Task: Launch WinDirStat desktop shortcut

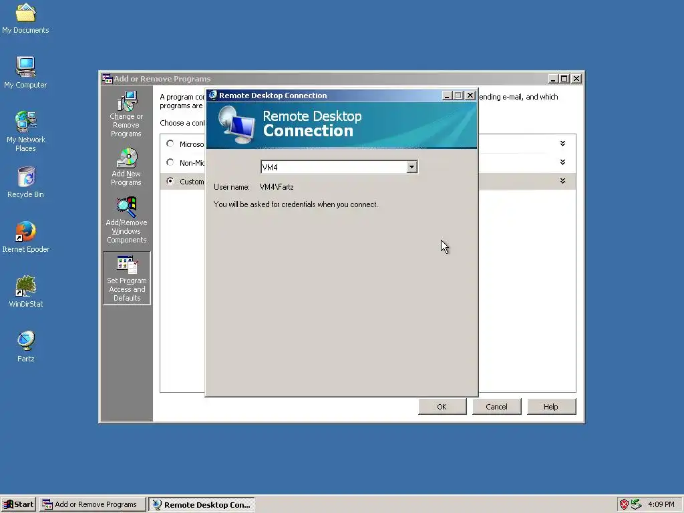Action: coord(26,291)
